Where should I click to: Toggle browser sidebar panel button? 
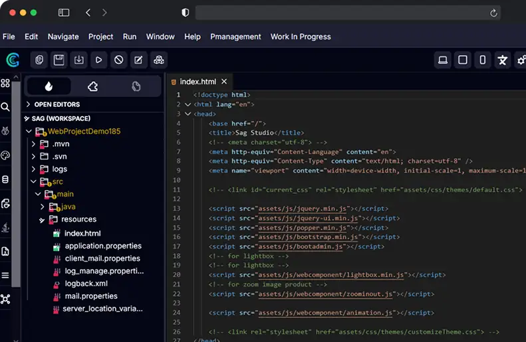pos(64,13)
